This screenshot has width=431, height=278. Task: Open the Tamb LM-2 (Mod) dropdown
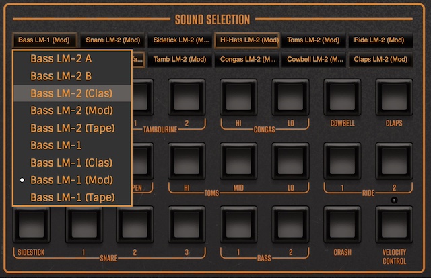point(180,60)
